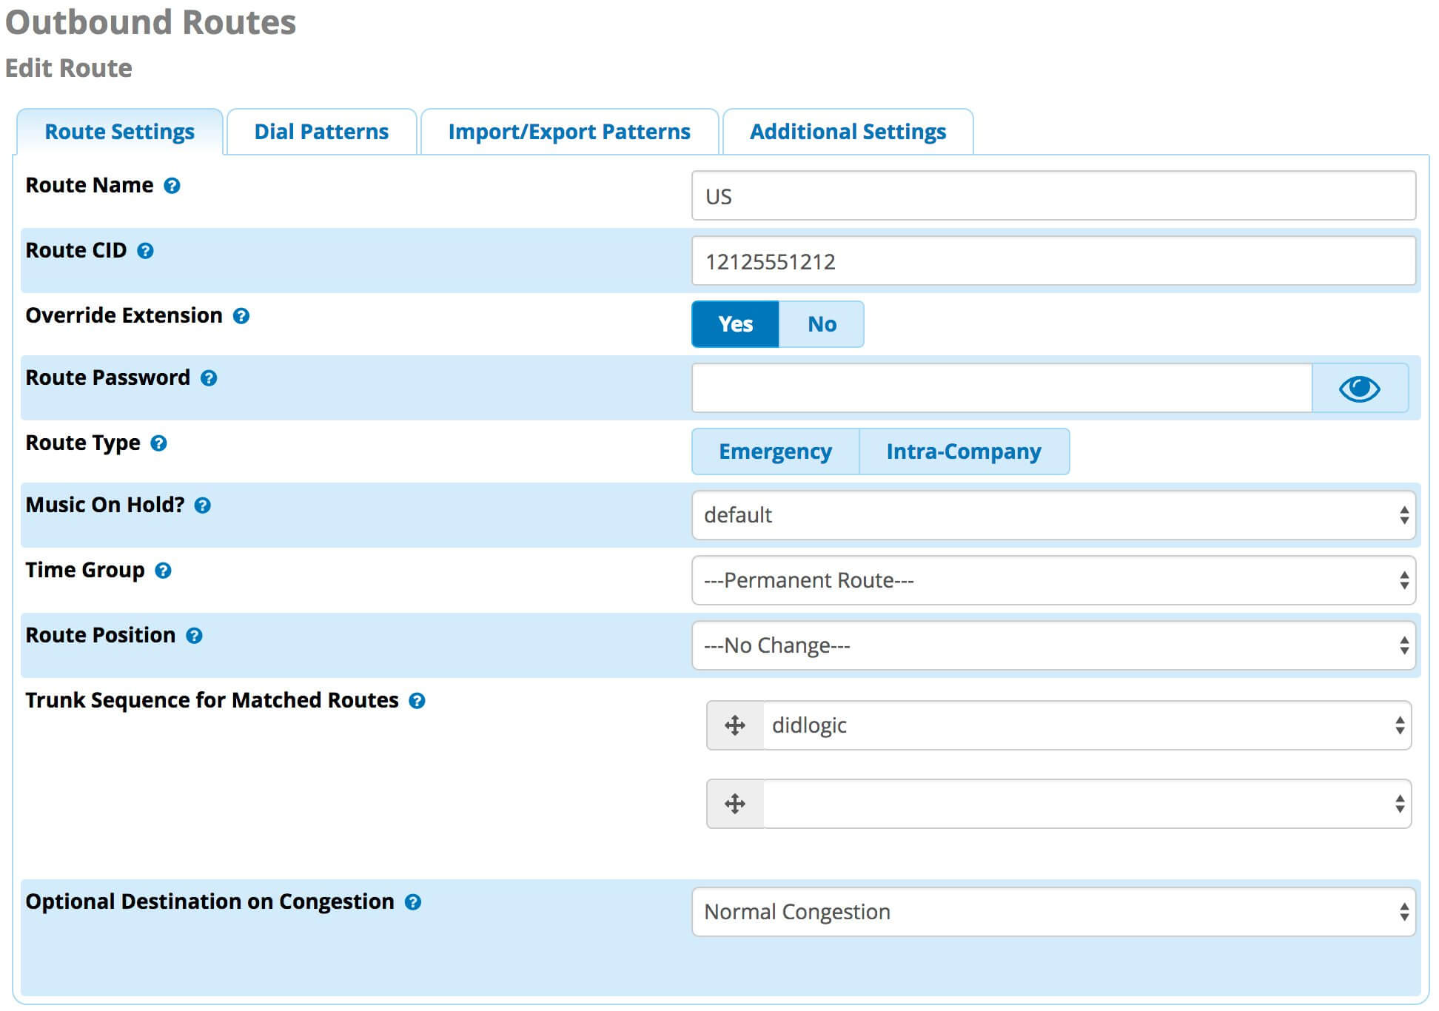This screenshot has height=1011, width=1439.
Task: Expand Time Group Permanent Route dropdown
Action: [1053, 580]
